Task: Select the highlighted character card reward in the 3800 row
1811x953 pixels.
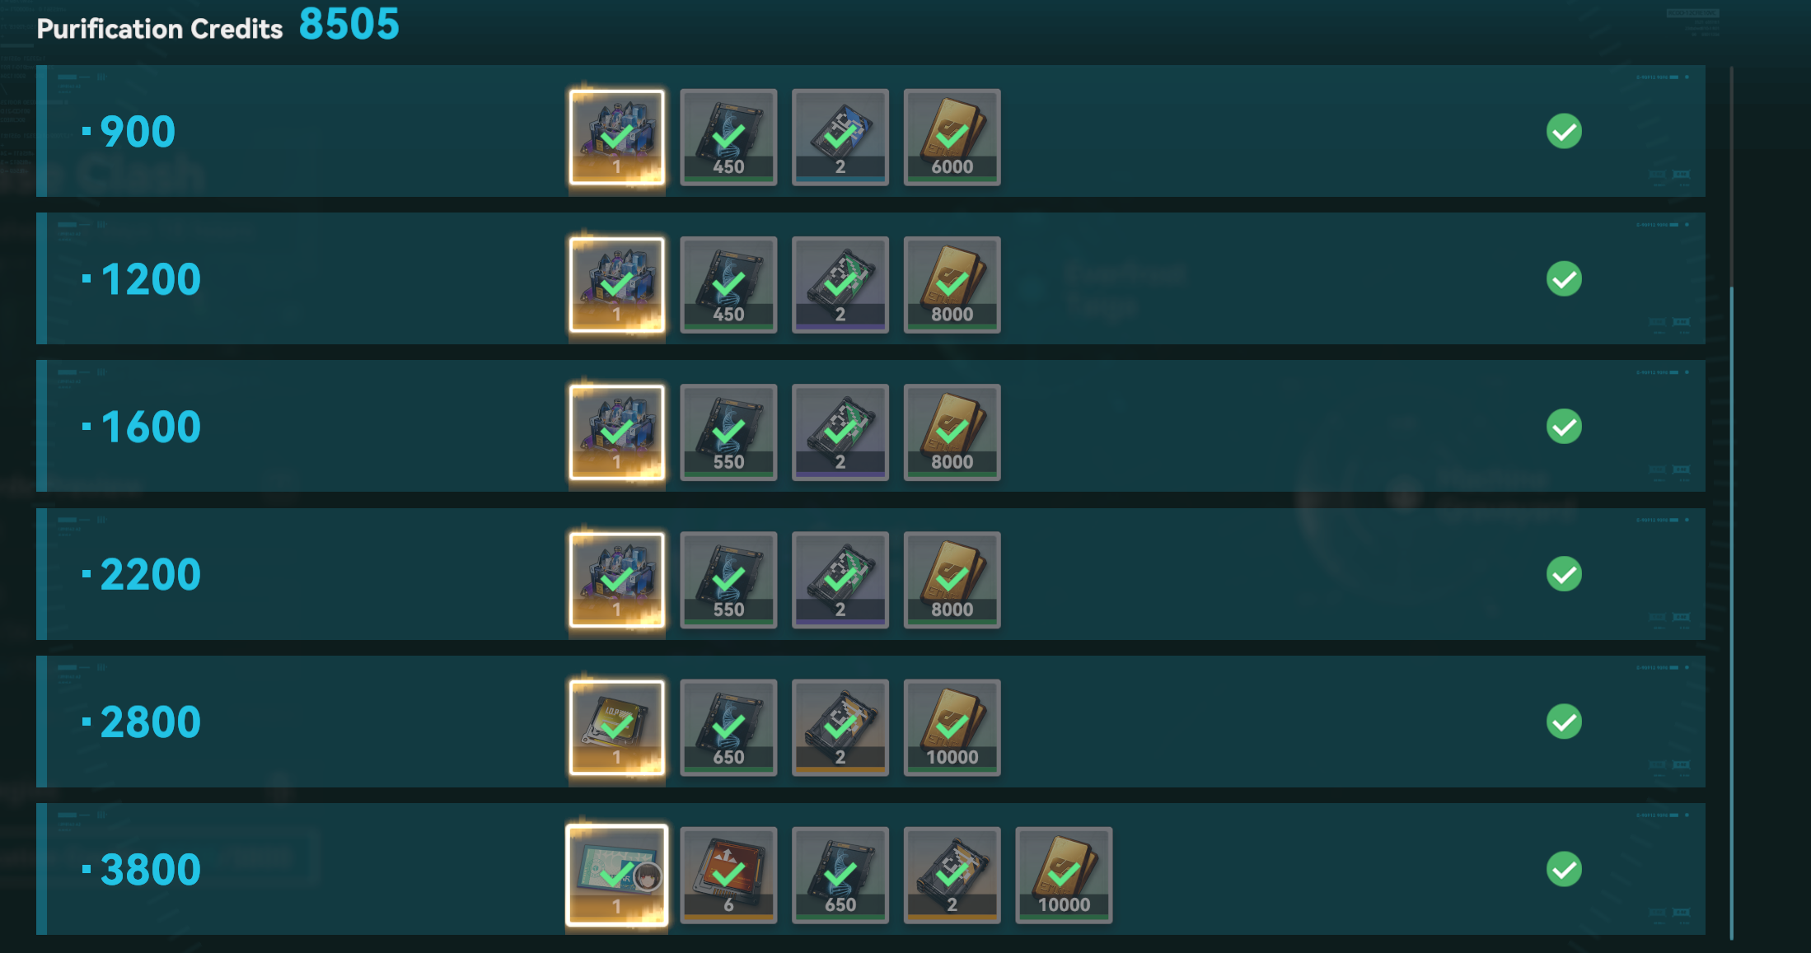Action: point(616,875)
